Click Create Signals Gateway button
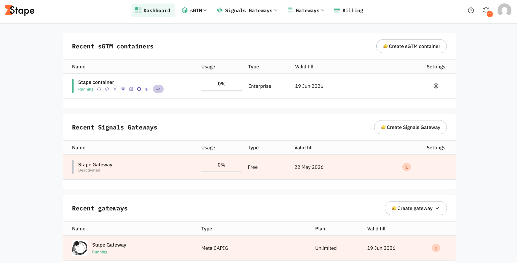517x263 pixels. point(410,127)
